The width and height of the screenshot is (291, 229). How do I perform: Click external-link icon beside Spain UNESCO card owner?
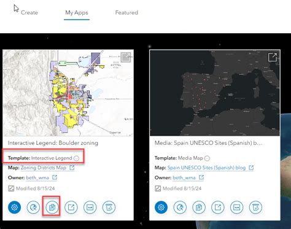point(201,177)
